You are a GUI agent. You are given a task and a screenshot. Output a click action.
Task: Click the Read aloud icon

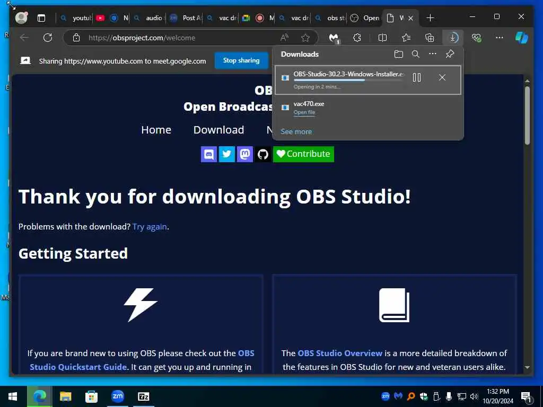[284, 38]
